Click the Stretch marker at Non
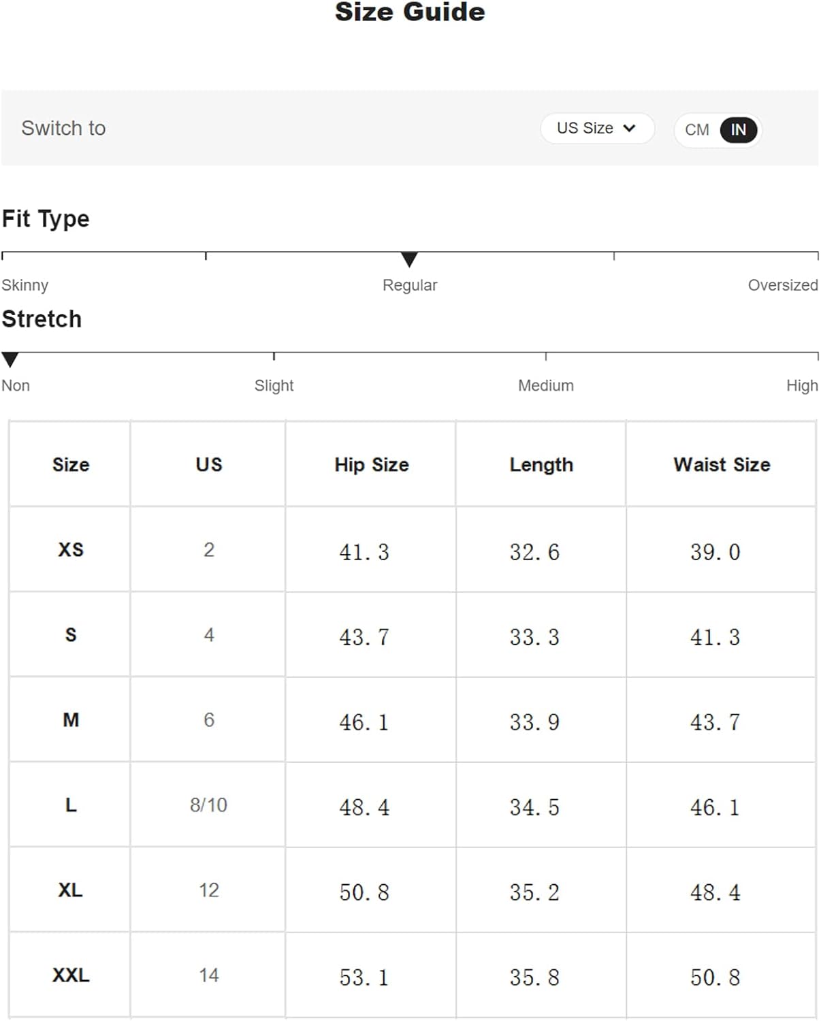This screenshot has width=821, height=1021. (x=10, y=359)
